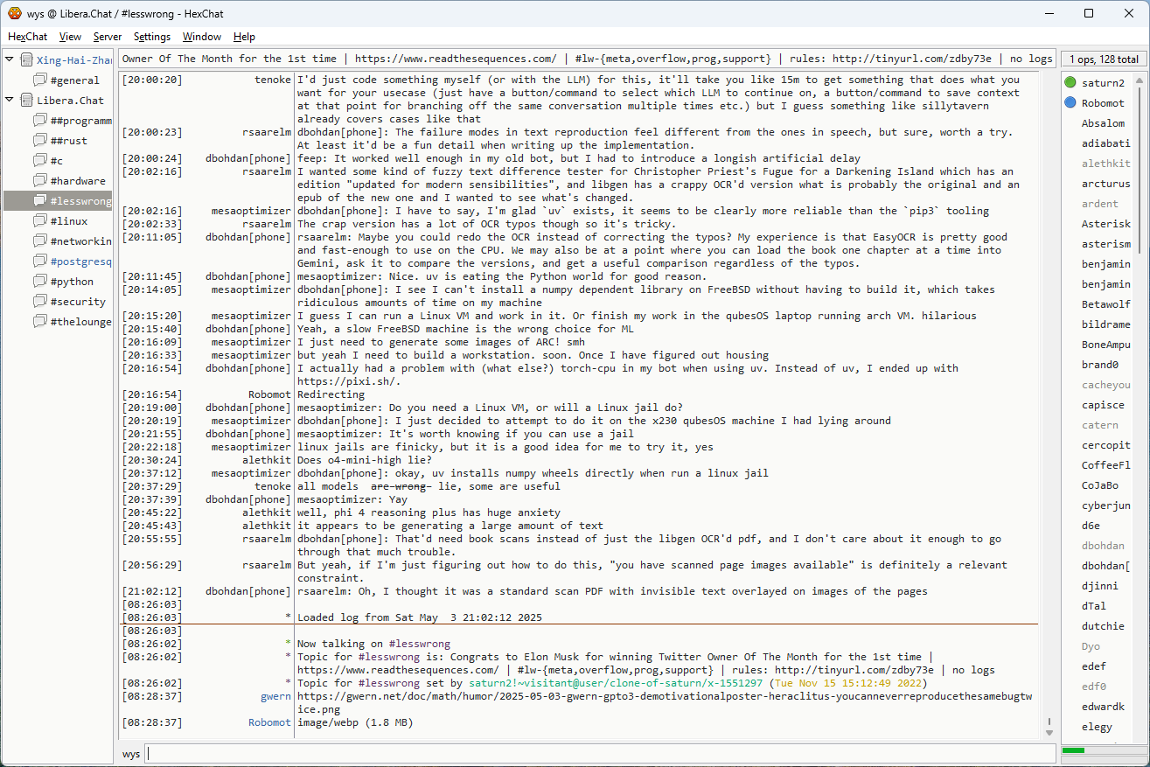Select user adiabati in the user list
Image resolution: width=1150 pixels, height=767 pixels.
(1105, 143)
